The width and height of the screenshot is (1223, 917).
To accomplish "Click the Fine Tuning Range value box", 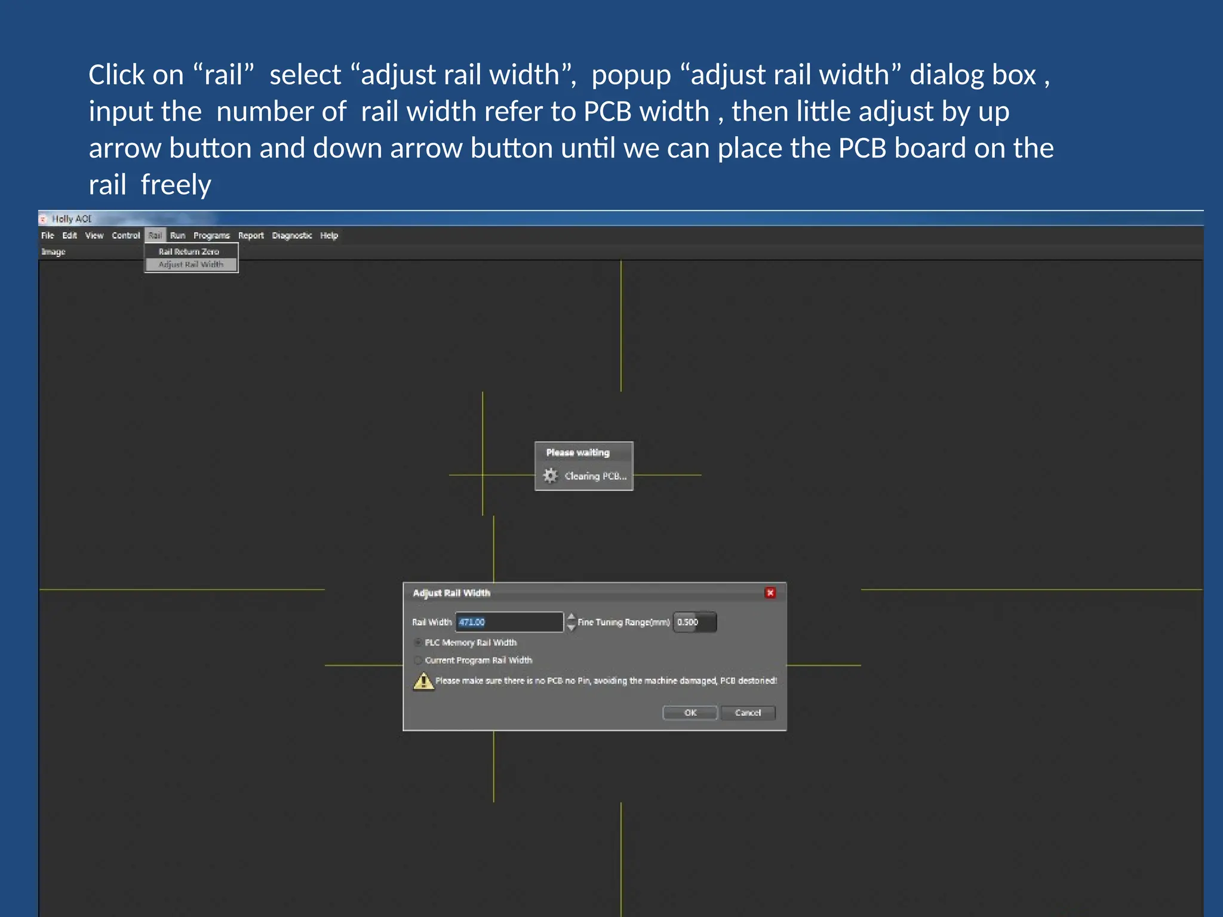I will click(695, 622).
